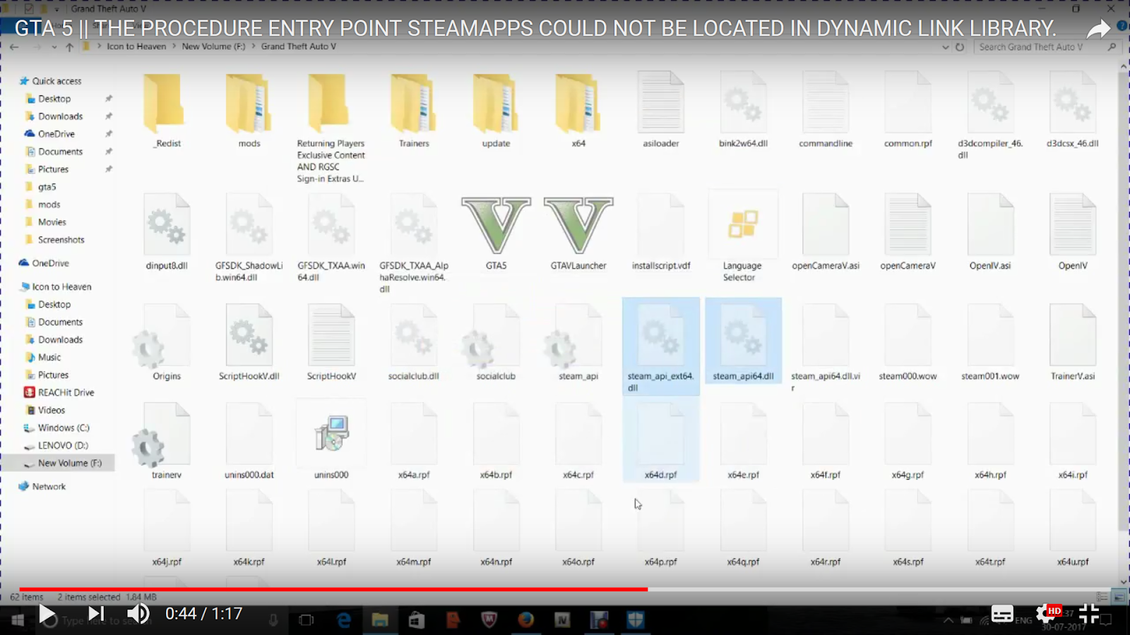Open address bar history dropdown
Screen dimensions: 1130x635
946,47
